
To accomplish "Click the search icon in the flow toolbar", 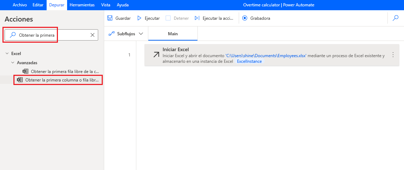I will (395, 18).
